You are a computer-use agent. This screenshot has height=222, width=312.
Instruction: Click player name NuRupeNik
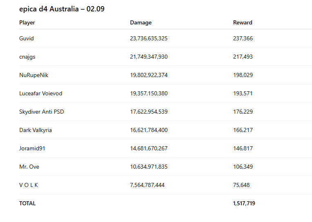(x=34, y=75)
